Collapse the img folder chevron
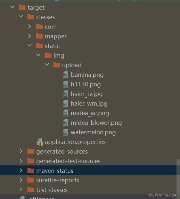This screenshot has height=199, width=180. point(38,55)
